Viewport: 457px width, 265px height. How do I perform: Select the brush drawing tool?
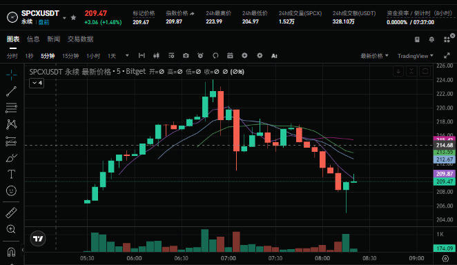pyautogui.click(x=11, y=158)
